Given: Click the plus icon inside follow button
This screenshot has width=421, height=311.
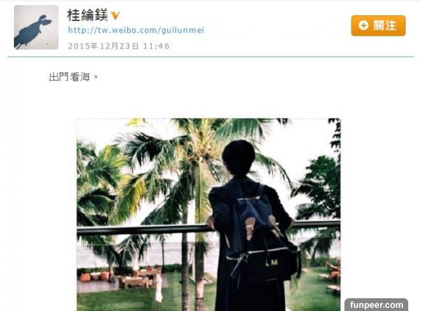Looking at the screenshot, I should [364, 26].
